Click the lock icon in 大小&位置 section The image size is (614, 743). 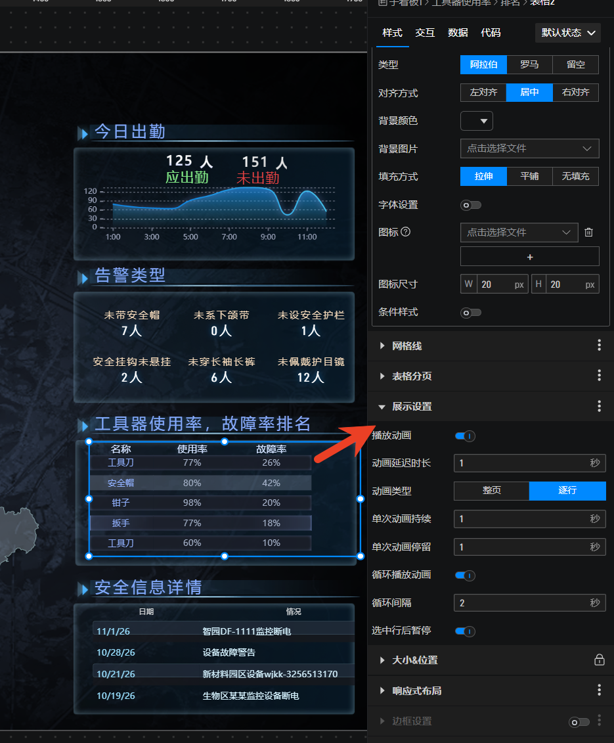pyautogui.click(x=599, y=660)
